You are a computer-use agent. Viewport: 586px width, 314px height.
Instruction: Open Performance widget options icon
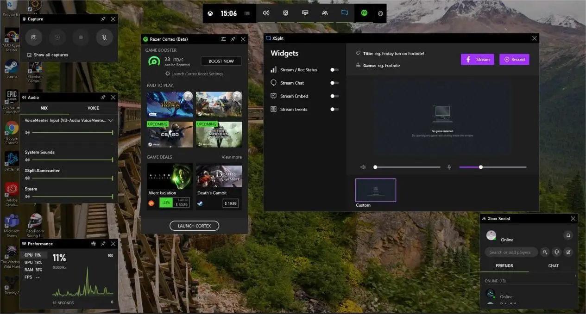point(94,244)
